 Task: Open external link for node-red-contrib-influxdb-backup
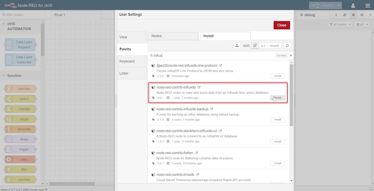211,109
